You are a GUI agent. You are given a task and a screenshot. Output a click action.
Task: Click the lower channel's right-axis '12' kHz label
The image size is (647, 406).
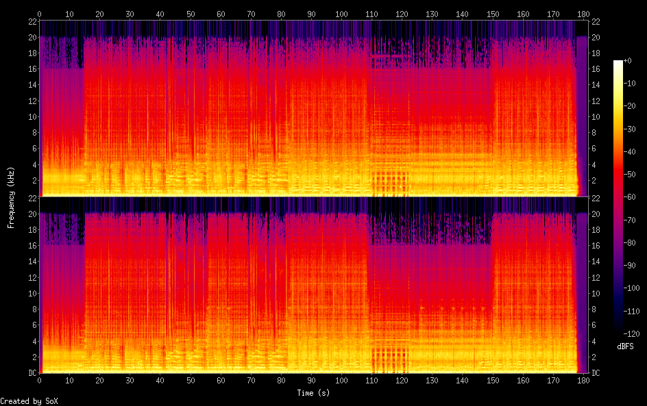(x=596, y=278)
